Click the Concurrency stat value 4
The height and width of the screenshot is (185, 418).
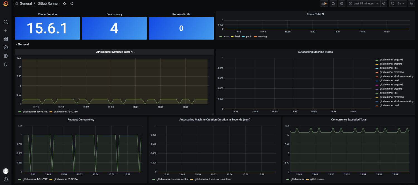pos(114,28)
